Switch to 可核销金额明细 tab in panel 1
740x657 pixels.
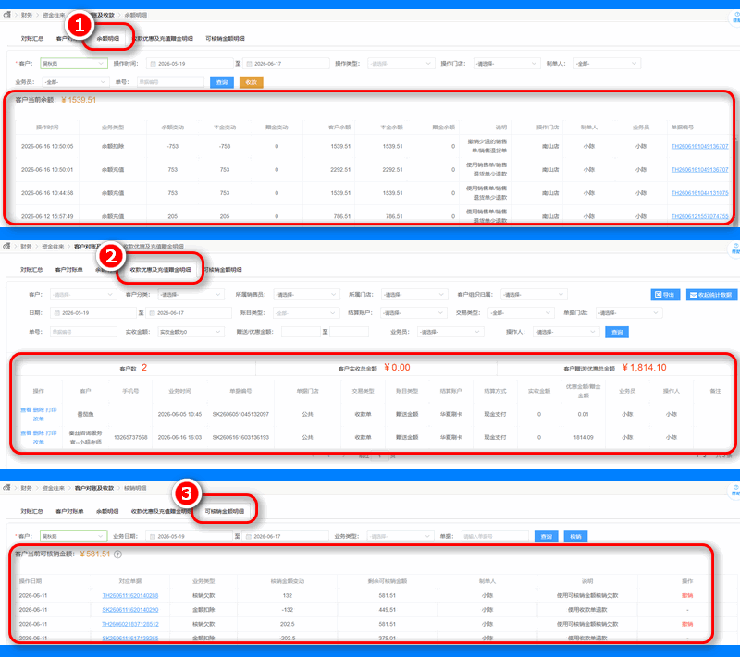[225, 38]
